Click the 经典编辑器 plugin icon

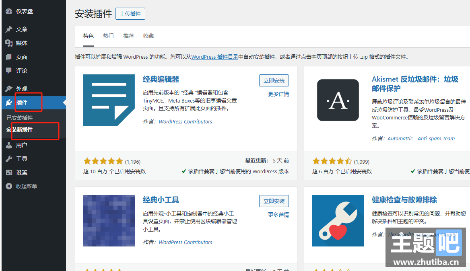click(x=109, y=100)
